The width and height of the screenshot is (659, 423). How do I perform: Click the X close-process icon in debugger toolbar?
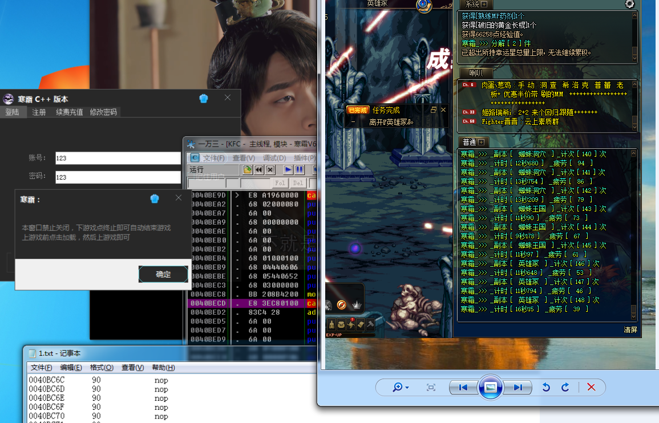coord(270,170)
